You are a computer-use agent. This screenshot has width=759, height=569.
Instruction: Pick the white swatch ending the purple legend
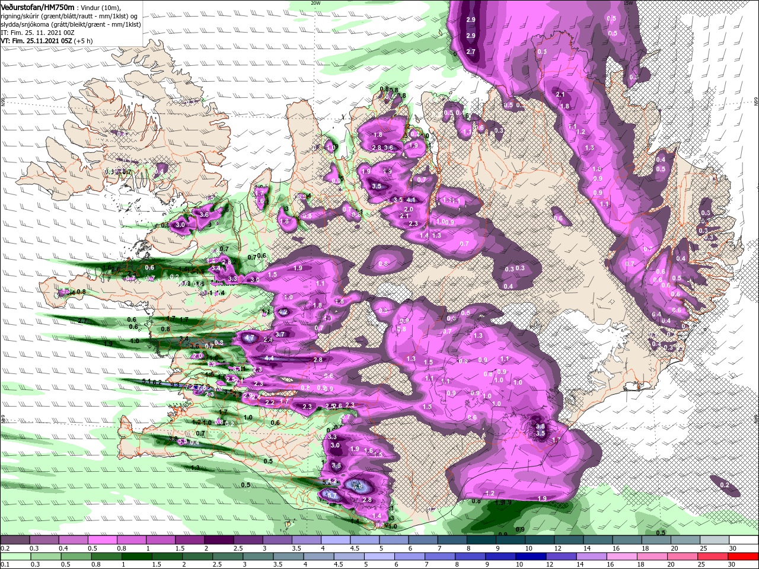[x=744, y=540]
